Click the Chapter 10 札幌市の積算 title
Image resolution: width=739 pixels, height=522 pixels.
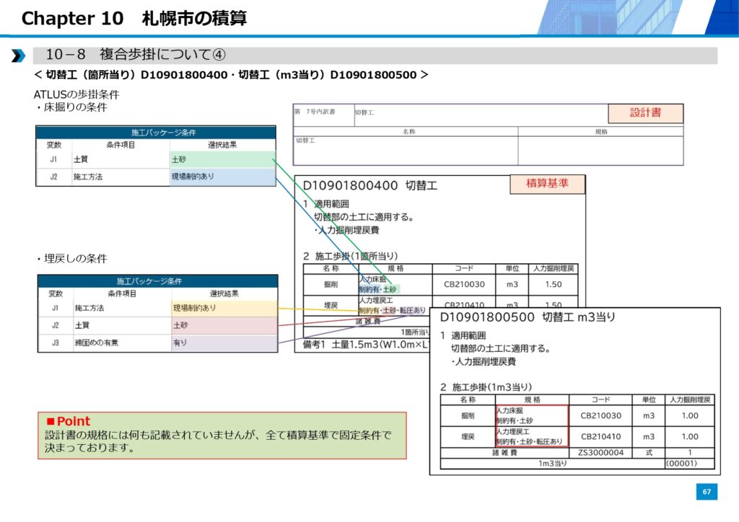[x=134, y=19]
